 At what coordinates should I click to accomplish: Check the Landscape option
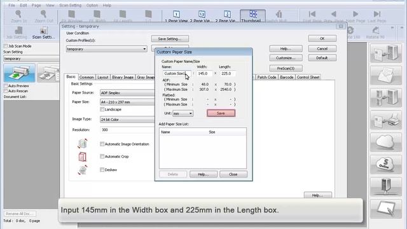click(x=102, y=109)
